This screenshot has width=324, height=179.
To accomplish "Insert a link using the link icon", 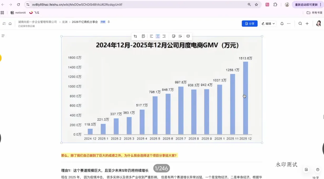I will click(174, 36).
